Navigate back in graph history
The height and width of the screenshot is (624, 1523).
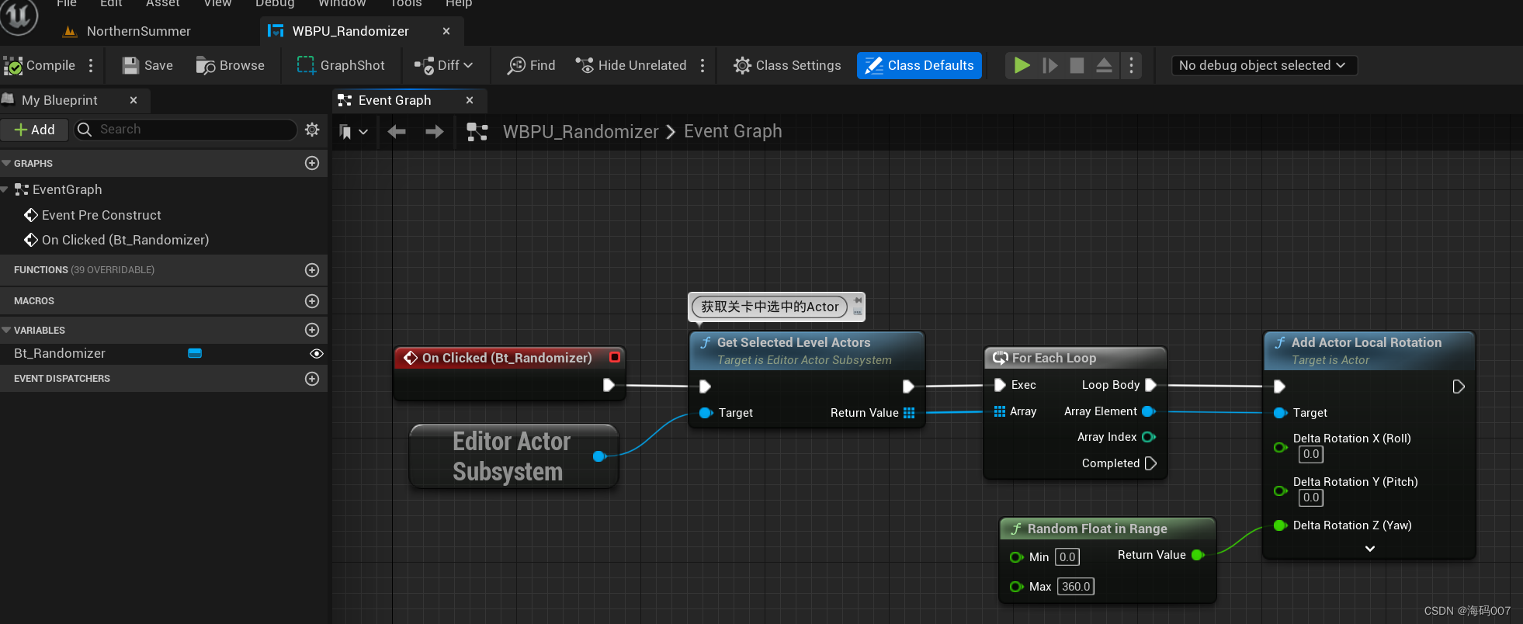[397, 132]
